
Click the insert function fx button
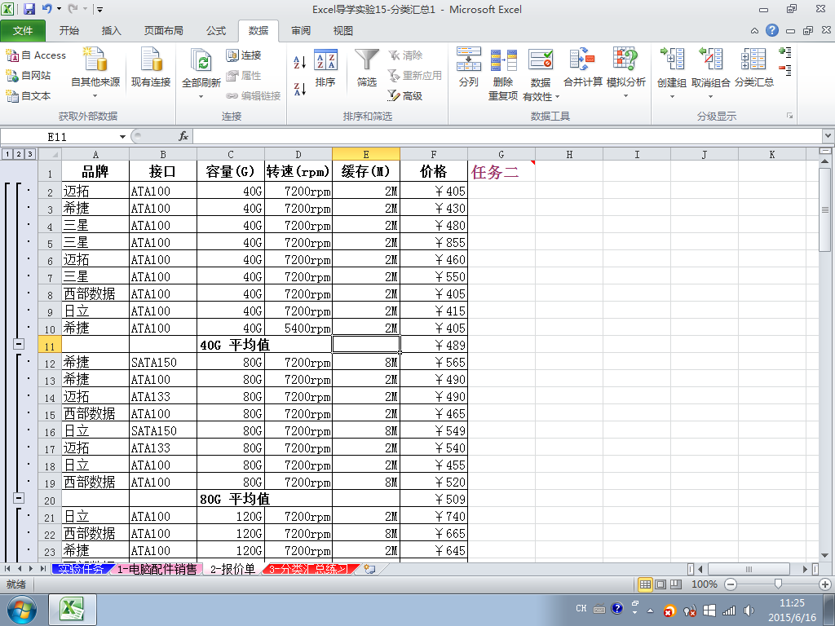click(183, 137)
